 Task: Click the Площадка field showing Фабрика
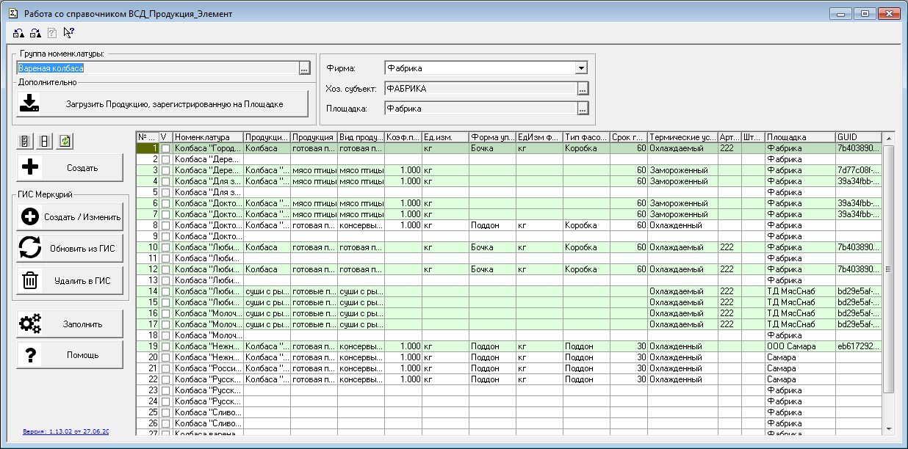[480, 109]
